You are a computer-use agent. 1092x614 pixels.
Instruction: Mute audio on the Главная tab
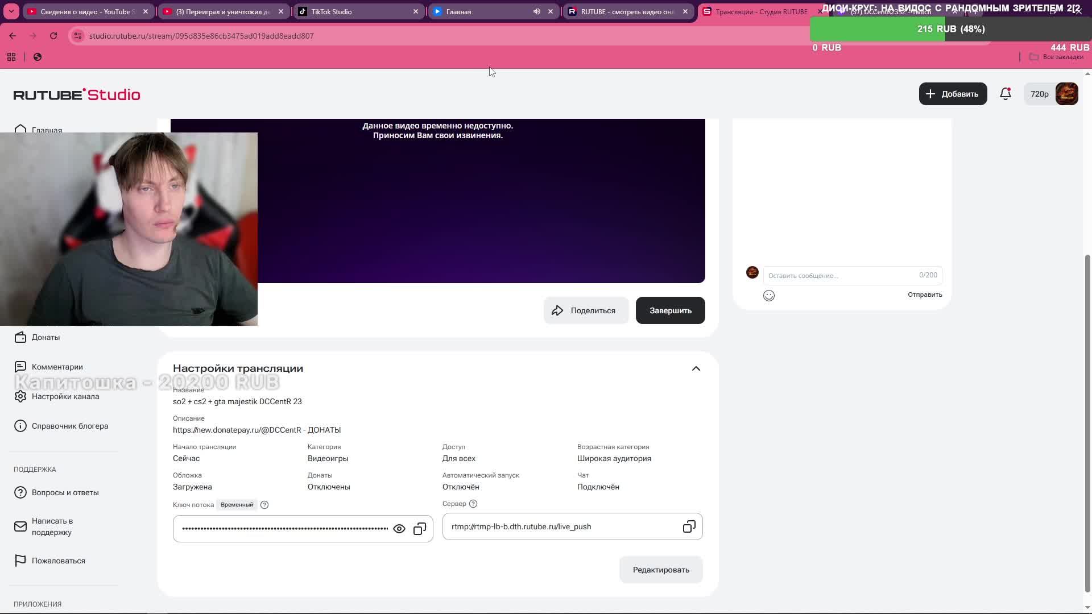(536, 11)
